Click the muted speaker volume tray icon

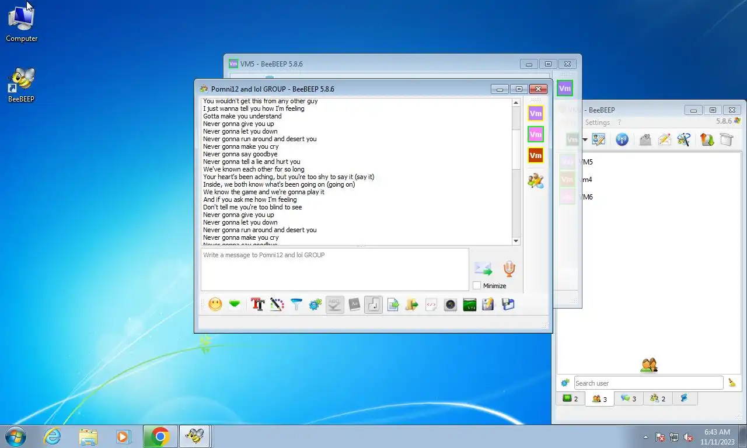(x=689, y=437)
